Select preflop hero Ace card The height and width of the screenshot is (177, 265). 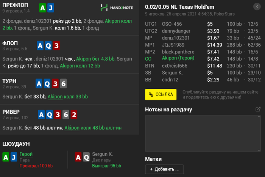click(x=42, y=8)
